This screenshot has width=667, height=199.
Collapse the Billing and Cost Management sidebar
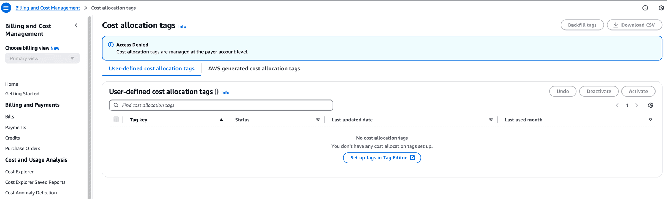click(76, 26)
